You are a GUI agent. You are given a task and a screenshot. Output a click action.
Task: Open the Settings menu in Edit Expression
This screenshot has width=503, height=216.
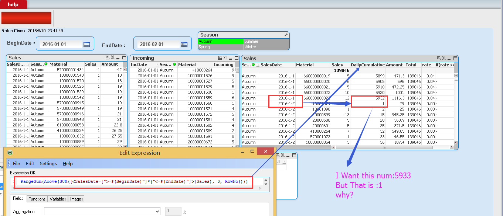point(48,163)
